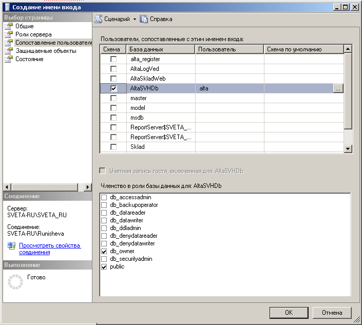Sort by the База данных column header
Image resolution: width=362 pixels, height=325 pixels.
coord(161,49)
